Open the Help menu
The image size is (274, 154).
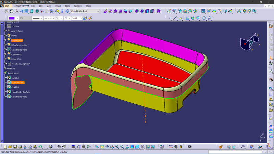tap(88, 6)
